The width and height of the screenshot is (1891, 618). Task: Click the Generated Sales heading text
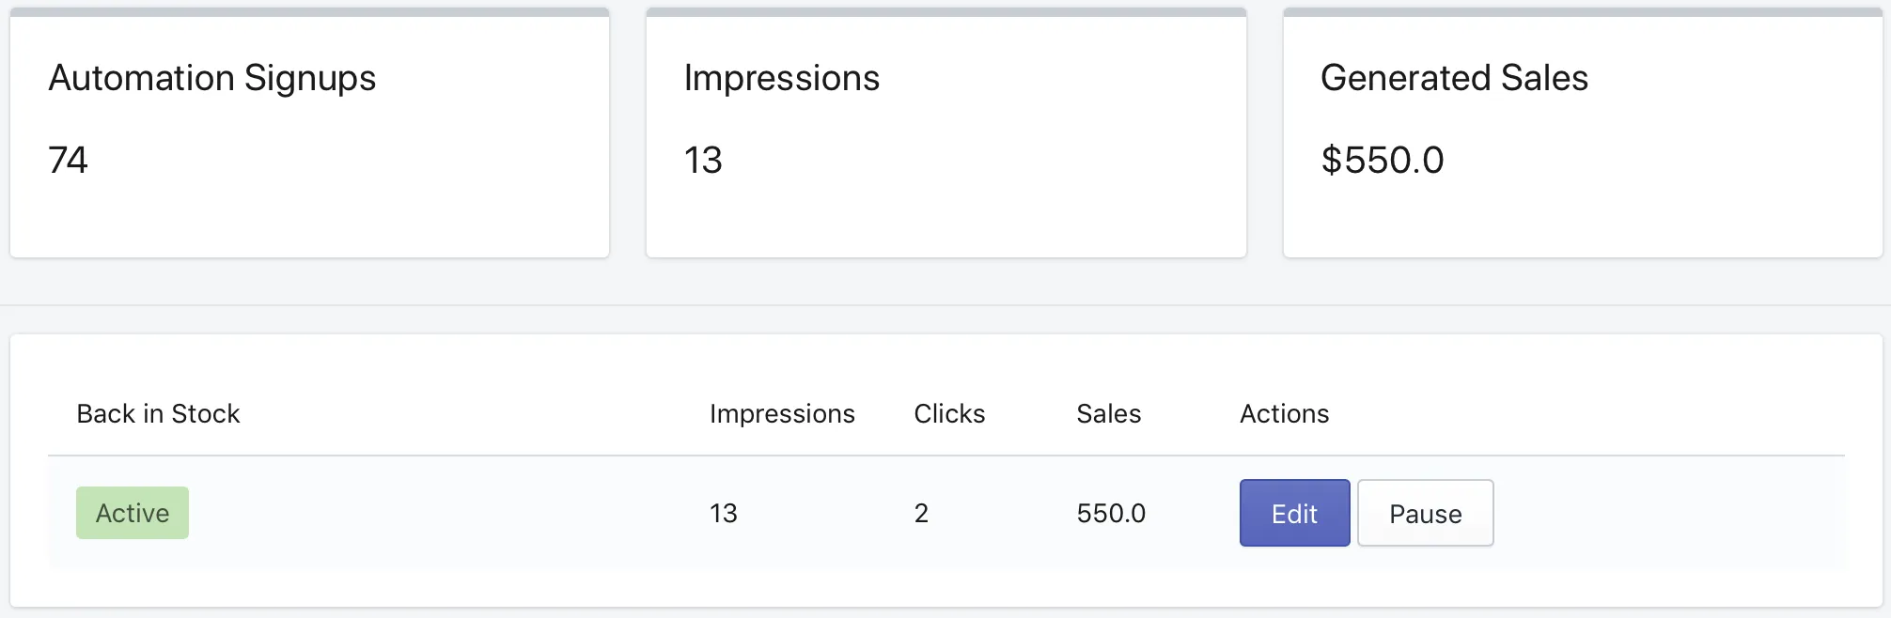point(1454,78)
